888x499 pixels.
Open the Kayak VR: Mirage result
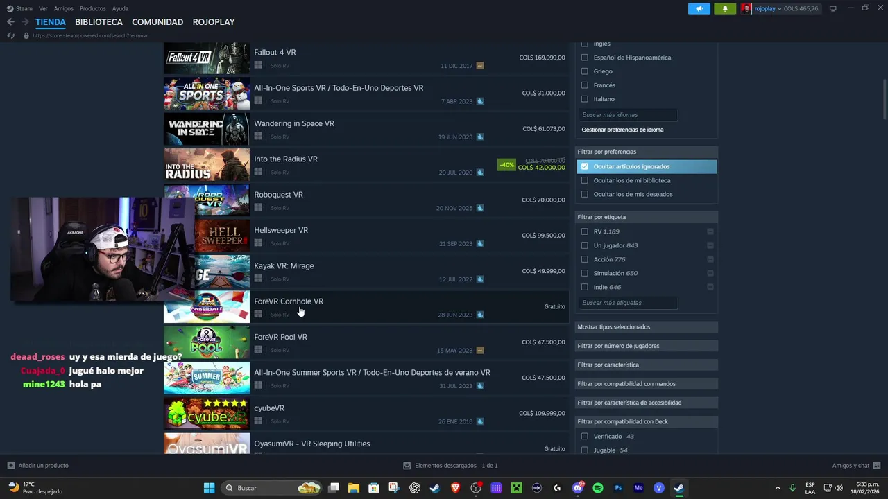[366, 272]
